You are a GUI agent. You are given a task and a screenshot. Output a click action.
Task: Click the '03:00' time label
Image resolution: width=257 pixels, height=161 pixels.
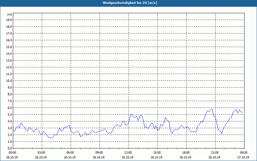point(42,153)
